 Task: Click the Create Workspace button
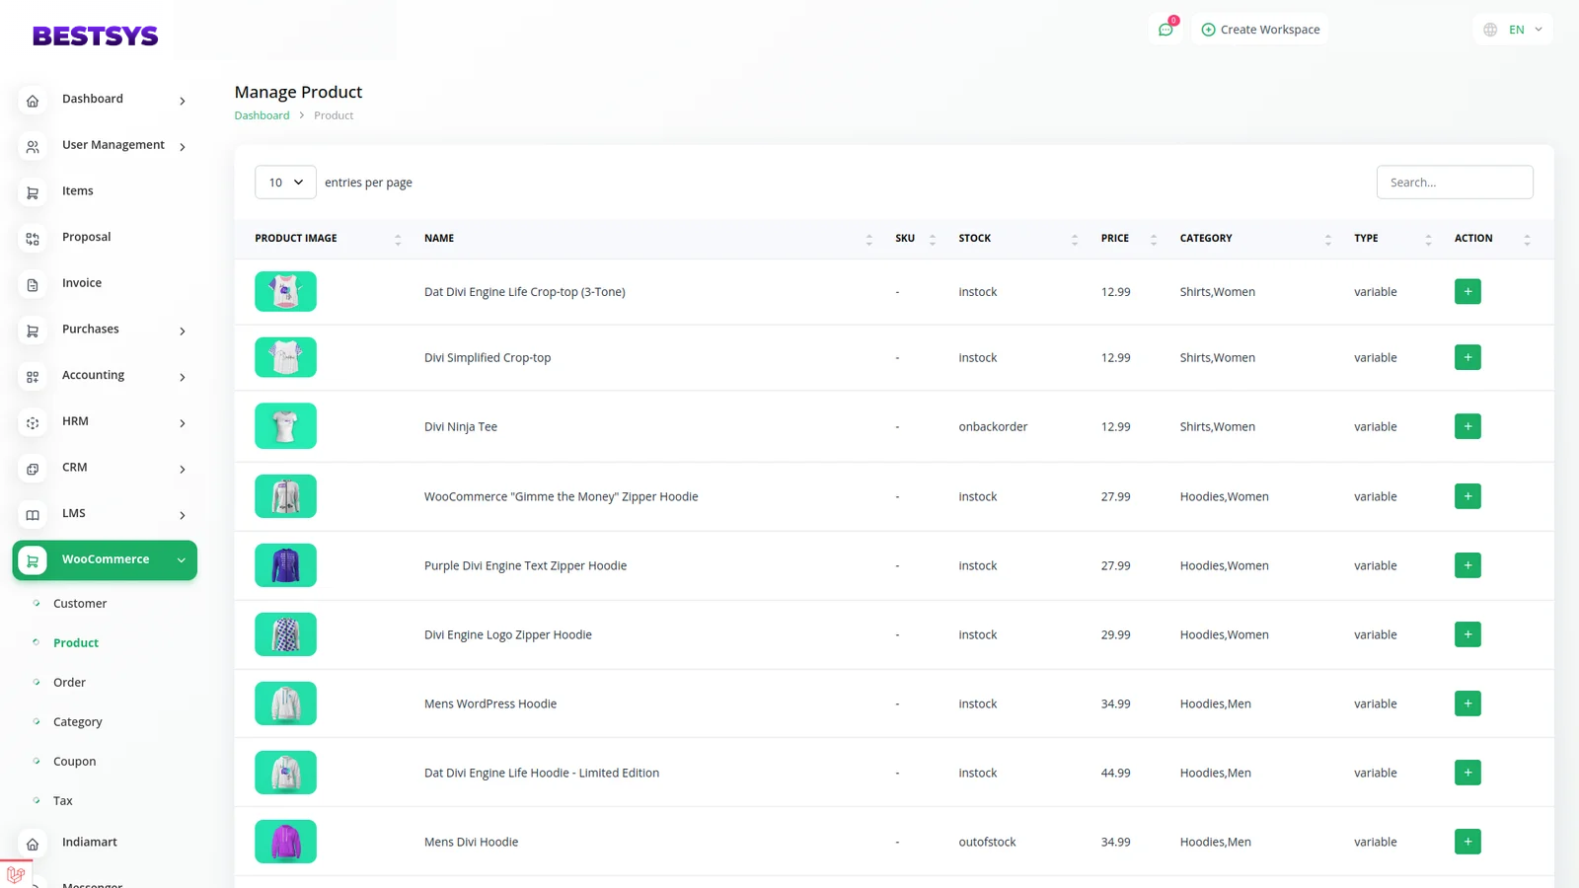click(1260, 30)
